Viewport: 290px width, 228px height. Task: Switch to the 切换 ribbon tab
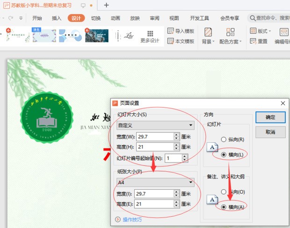click(96, 18)
